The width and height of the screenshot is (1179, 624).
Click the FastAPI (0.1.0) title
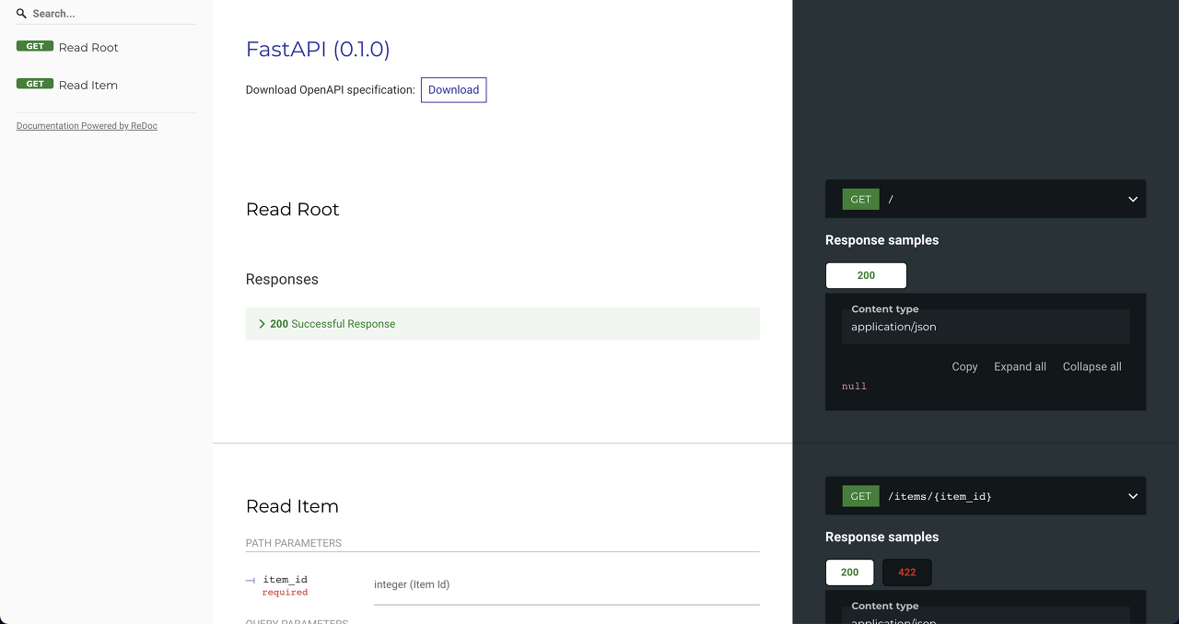(x=318, y=49)
